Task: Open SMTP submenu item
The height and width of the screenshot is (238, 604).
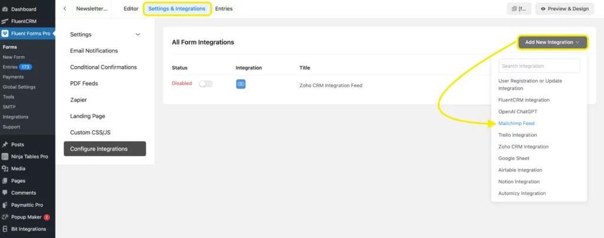Action: (9, 107)
